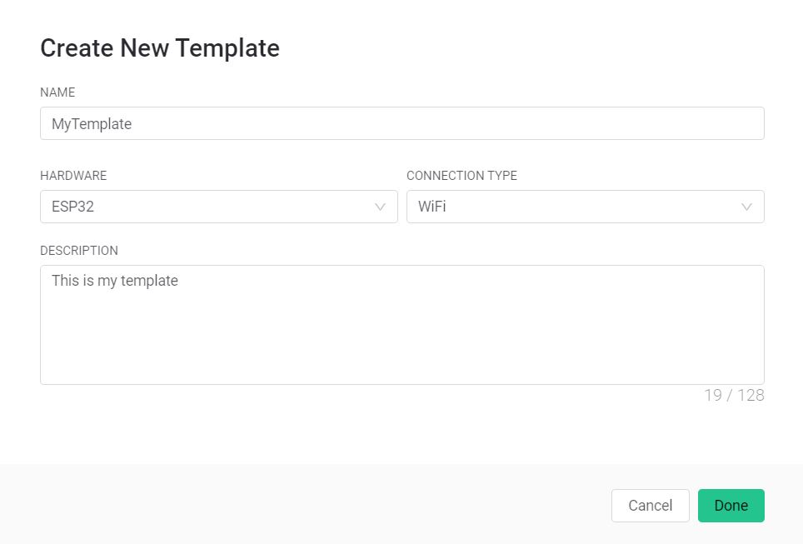Click the chevron arrow beside WiFi
This screenshot has width=803, height=544.
point(746,207)
